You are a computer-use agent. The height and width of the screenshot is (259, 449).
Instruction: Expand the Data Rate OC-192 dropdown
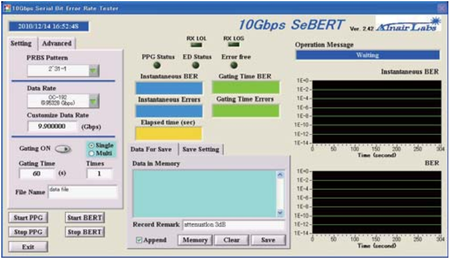[93, 101]
